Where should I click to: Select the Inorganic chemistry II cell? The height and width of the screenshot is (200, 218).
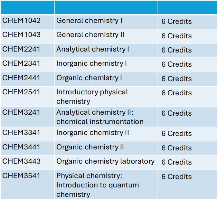(x=93, y=133)
